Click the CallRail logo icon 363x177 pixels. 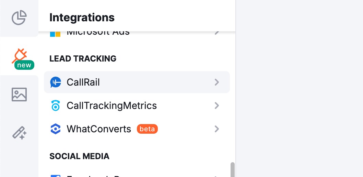[55, 82]
